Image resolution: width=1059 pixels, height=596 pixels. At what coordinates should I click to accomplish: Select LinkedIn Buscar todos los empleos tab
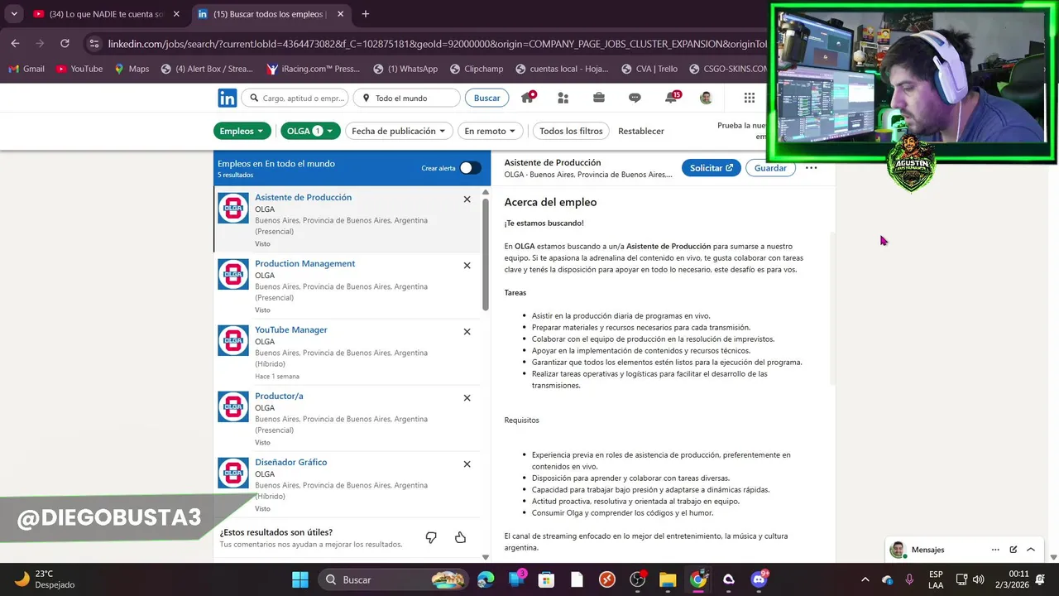270,14
